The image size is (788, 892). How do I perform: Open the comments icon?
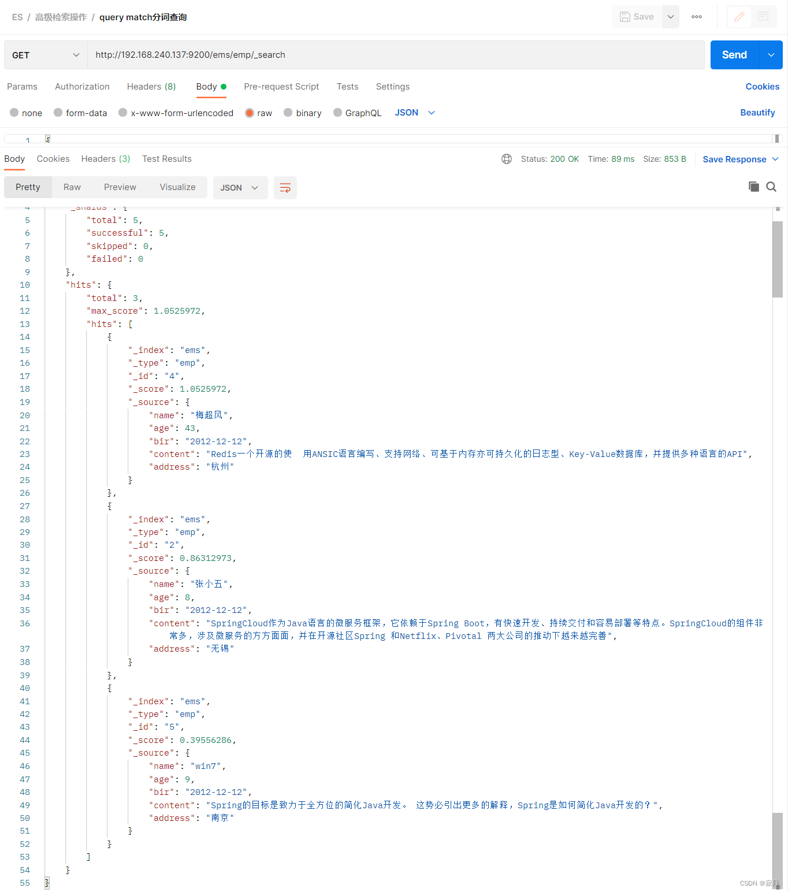click(763, 17)
